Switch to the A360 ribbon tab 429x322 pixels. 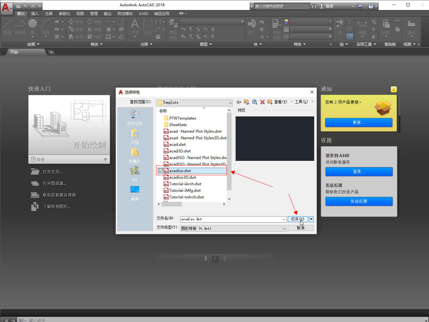click(143, 13)
